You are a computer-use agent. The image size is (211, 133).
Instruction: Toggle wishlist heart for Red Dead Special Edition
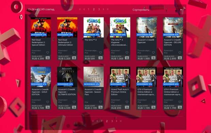coord(48,53)
